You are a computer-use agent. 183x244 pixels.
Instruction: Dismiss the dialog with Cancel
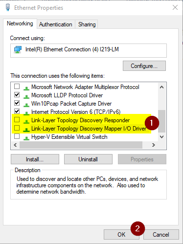[161, 235]
